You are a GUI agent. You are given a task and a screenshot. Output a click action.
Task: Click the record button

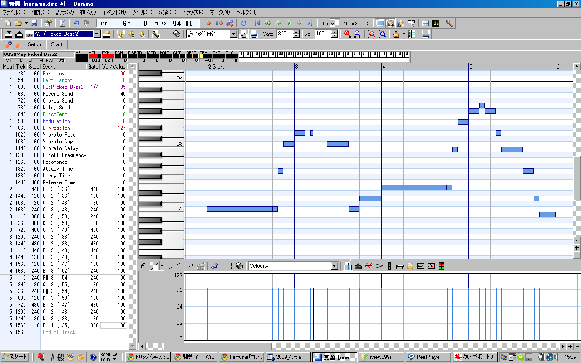click(x=209, y=23)
